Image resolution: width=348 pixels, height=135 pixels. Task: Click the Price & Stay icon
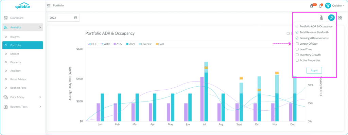point(6,97)
